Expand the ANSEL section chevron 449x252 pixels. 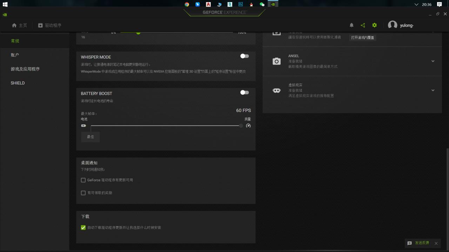[x=433, y=61]
